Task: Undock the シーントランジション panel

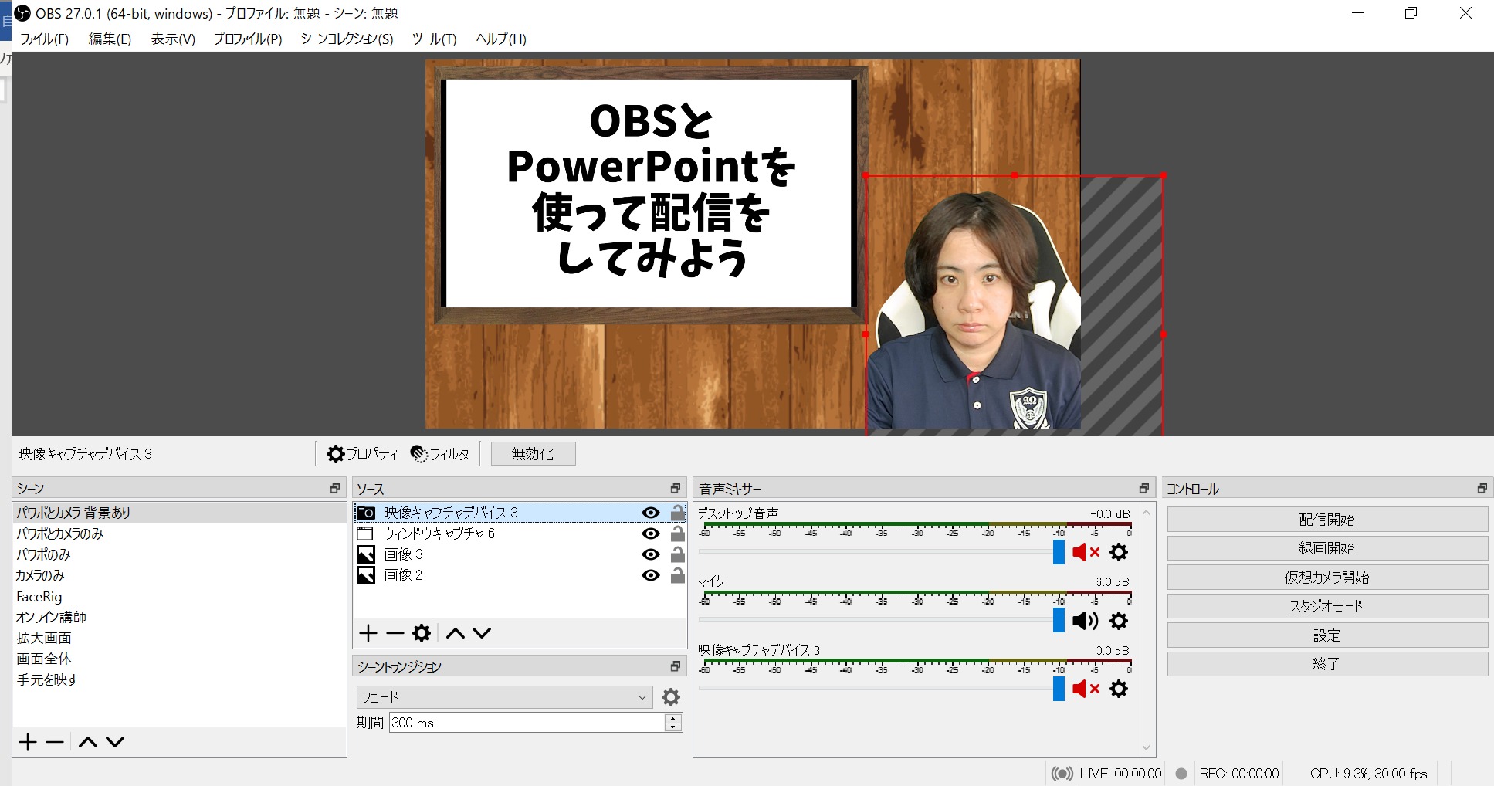Action: (676, 666)
